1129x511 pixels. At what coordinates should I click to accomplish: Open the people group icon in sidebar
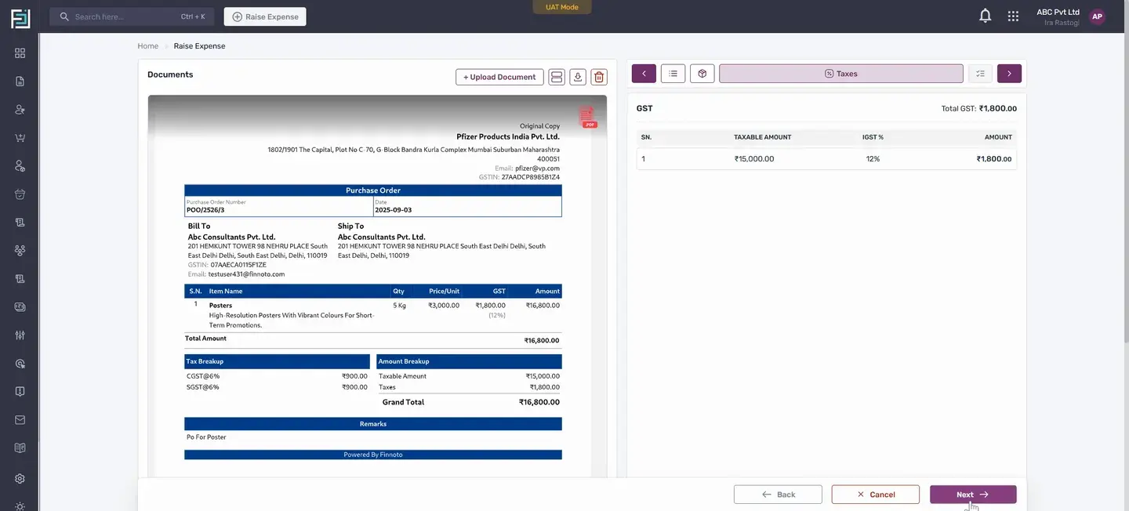click(20, 251)
